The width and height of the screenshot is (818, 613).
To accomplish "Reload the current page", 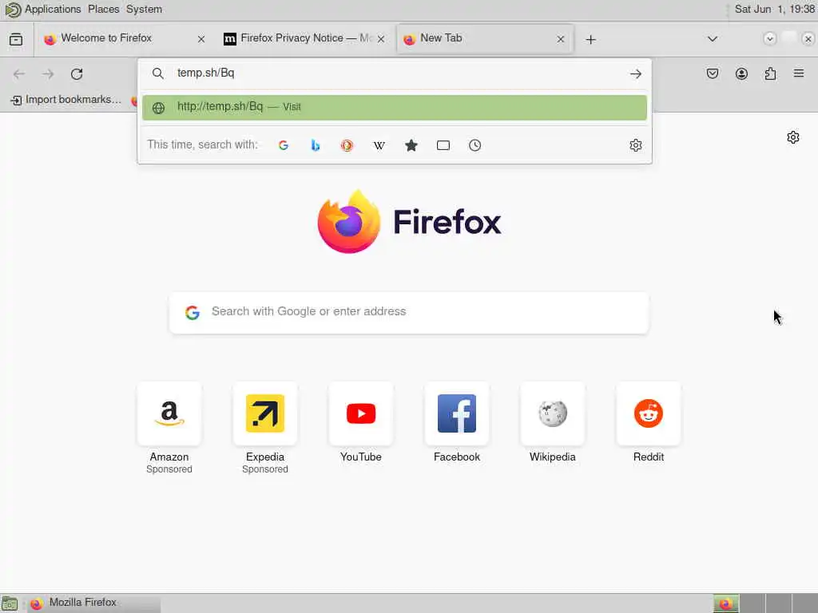I will (x=77, y=74).
